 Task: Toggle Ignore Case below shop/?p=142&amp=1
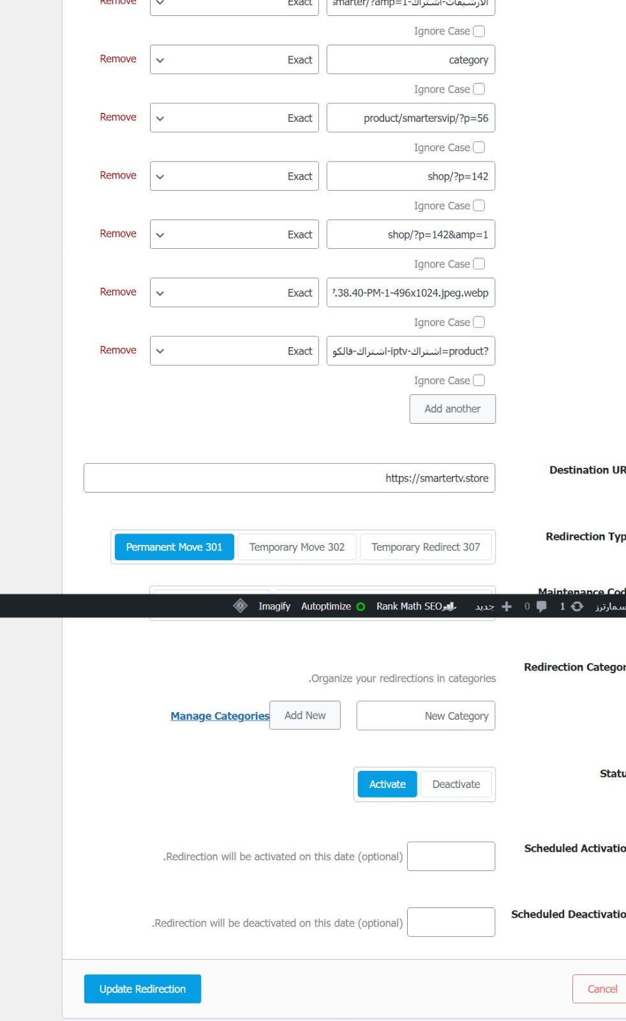(x=479, y=264)
